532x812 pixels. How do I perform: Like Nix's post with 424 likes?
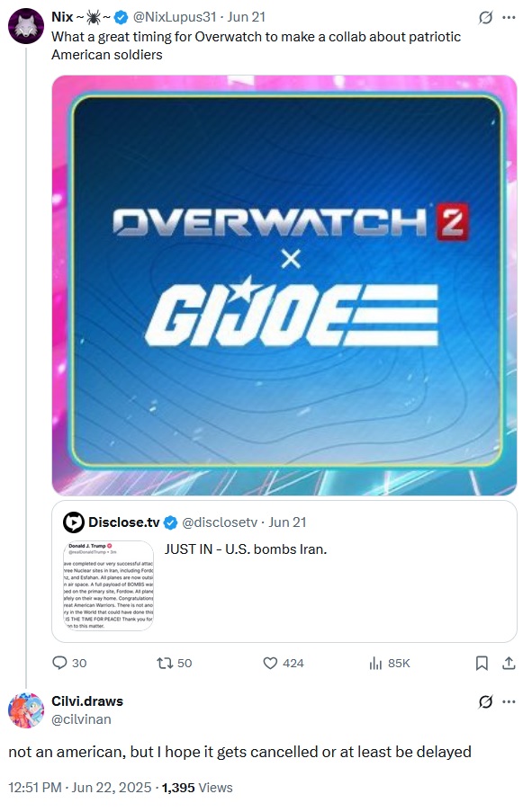point(284,663)
